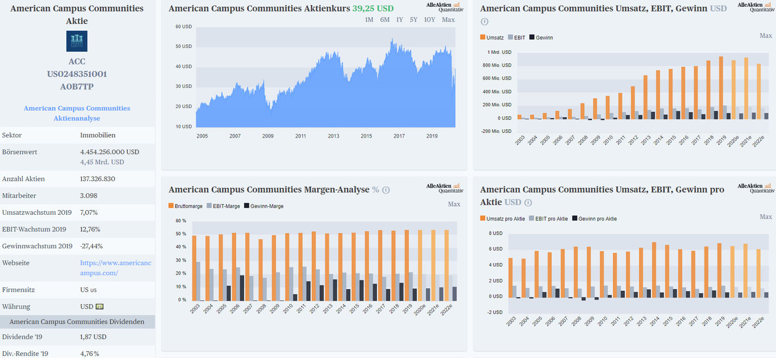Toggle the Gewinn-Marge legend series
This screenshot has height=358, width=776.
point(264,206)
